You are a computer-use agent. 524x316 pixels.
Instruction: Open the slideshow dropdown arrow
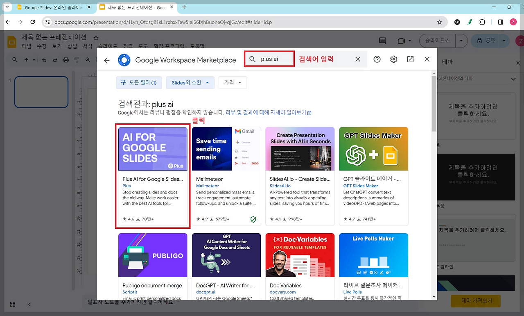[x=462, y=41]
